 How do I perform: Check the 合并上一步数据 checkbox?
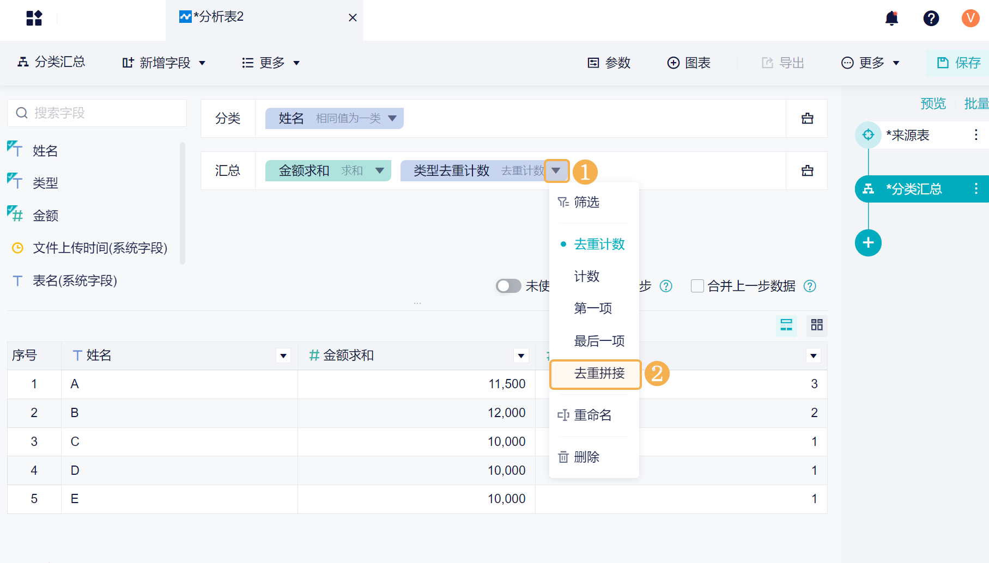pyautogui.click(x=697, y=286)
